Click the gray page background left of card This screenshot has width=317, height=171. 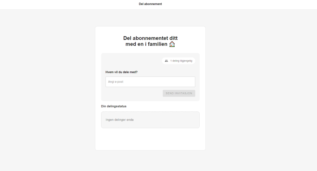pos(48,89)
